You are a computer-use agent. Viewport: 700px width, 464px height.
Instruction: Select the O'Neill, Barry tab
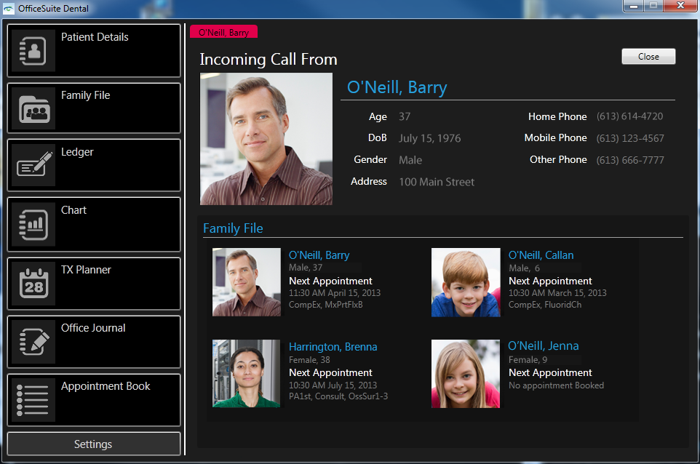click(x=223, y=32)
